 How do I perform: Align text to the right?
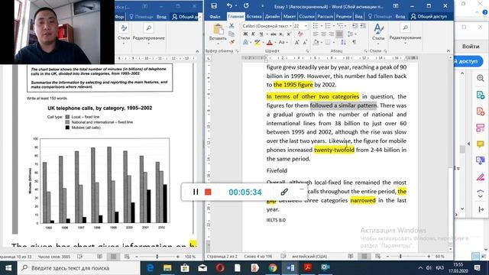(x=331, y=34)
